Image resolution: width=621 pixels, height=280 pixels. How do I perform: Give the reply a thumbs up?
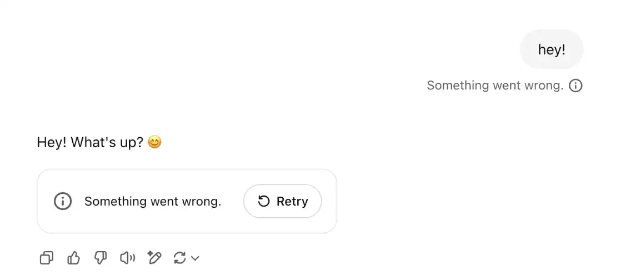point(74,258)
